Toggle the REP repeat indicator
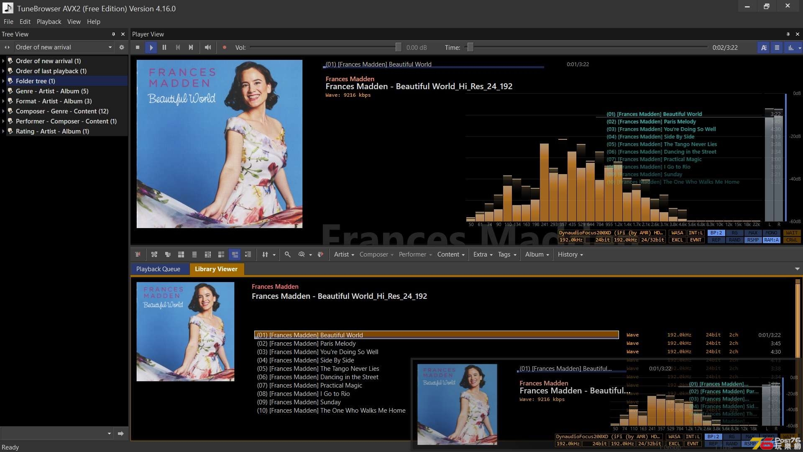Viewport: 803px width, 452px height. [716, 240]
